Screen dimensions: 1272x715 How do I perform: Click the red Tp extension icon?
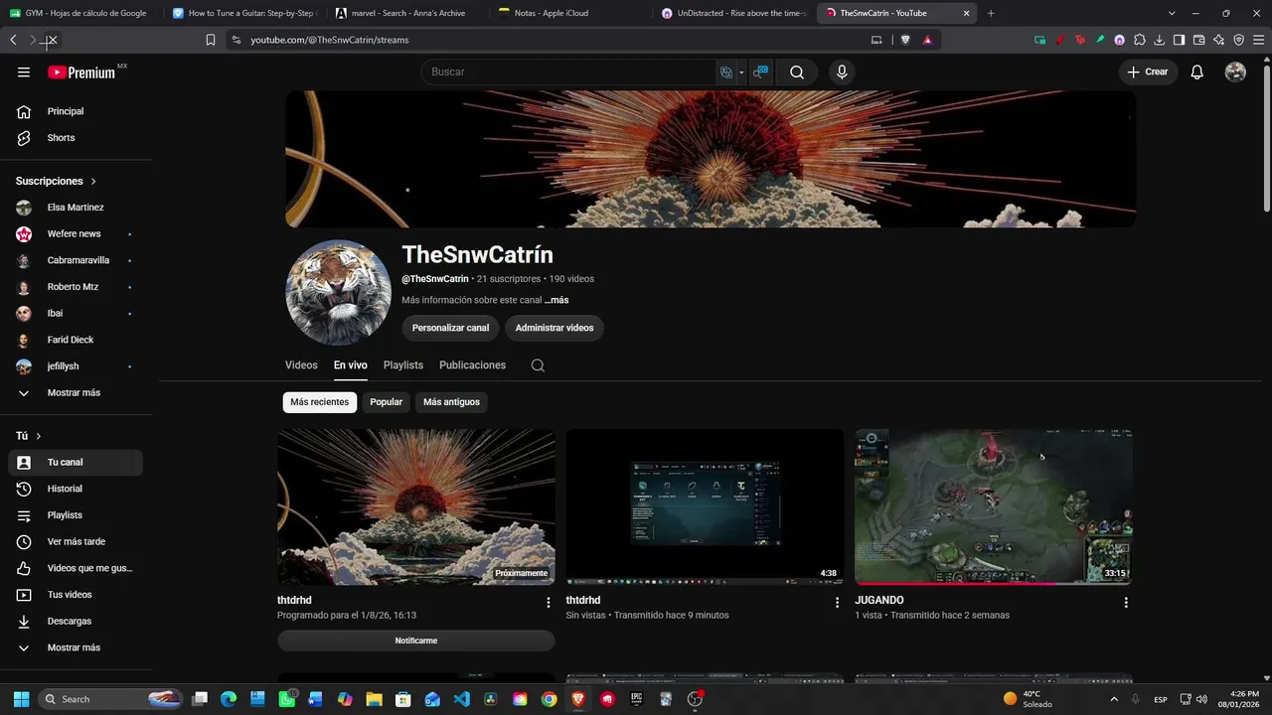(x=1079, y=40)
